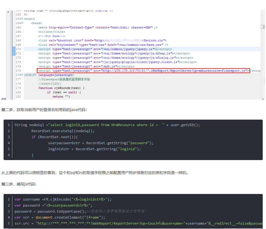Viewport: 266px width, 229px height.
Task: Click the editor vertical scrollbar thumb
Action: pyautogui.click(x=263, y=27)
